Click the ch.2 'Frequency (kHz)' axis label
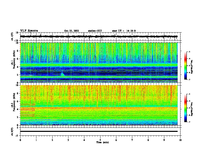203x157 pixels. tap(14, 102)
